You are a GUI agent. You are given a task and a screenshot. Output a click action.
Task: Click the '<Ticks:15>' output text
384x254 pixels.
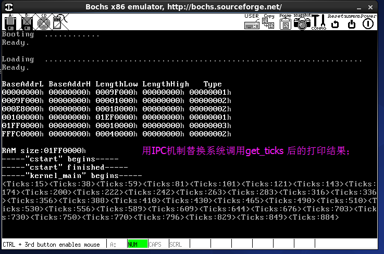(x=25, y=184)
